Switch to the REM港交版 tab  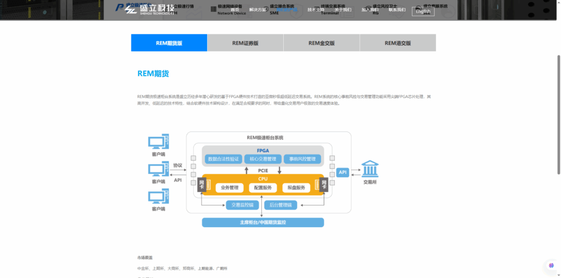(398, 43)
